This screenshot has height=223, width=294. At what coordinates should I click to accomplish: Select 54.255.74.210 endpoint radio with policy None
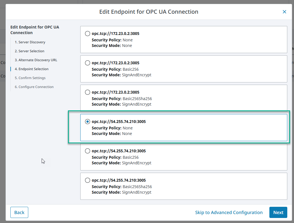tap(88, 122)
